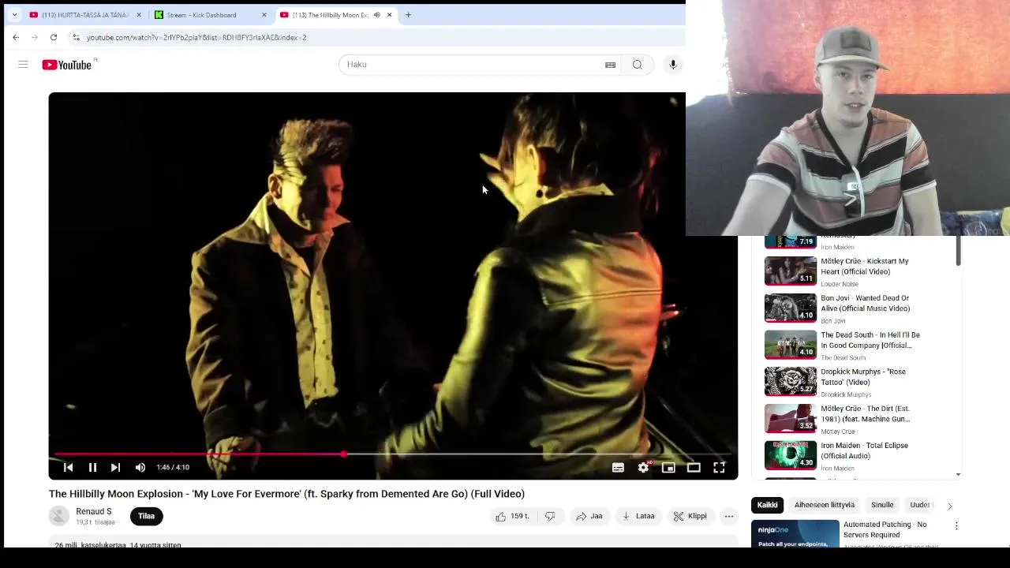This screenshot has height=568, width=1010.
Task: Open Renaud S channel name link
Action: point(94,511)
